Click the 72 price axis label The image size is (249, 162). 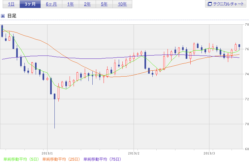(247, 99)
